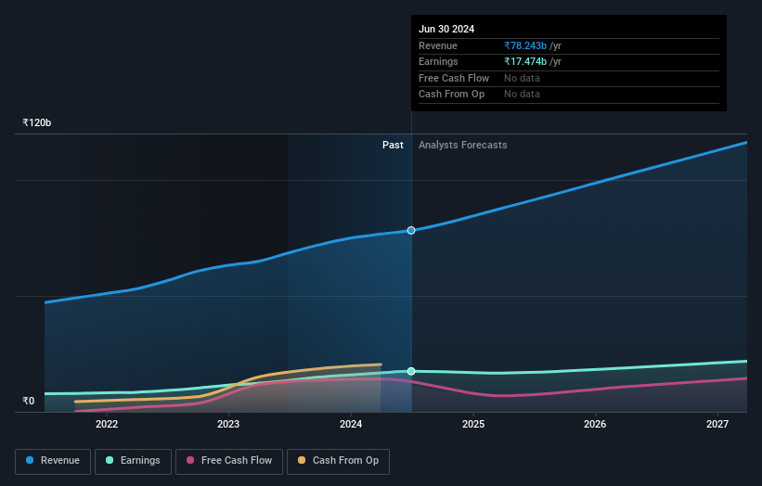Screen dimensions: 762x486
Task: Click the 2023 x-axis label
Action: pos(228,425)
